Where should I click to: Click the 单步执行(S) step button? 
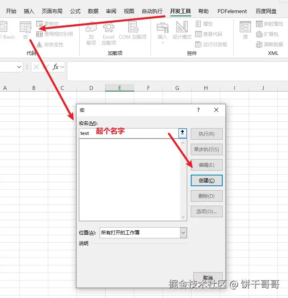[207, 149]
